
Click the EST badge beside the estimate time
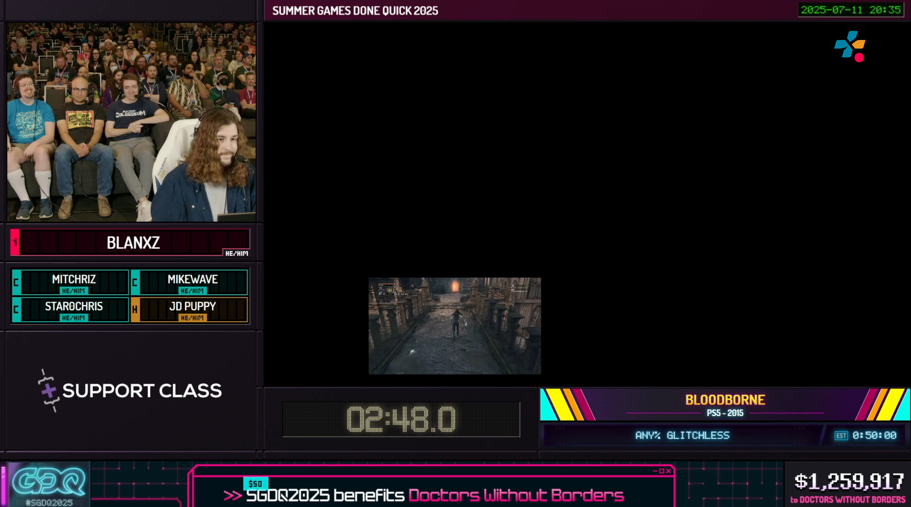coord(841,436)
